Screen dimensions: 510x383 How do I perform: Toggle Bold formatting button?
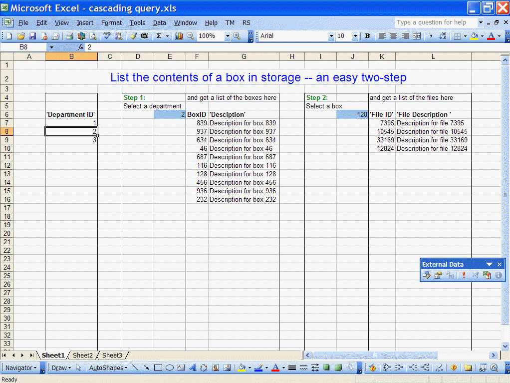[x=368, y=36]
